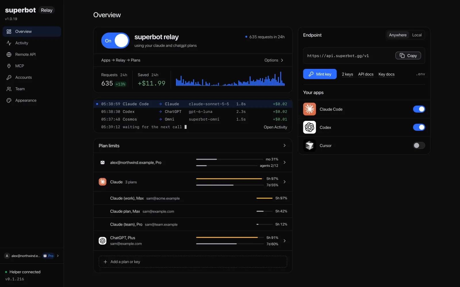This screenshot has width=460, height=287.
Task: Click version v0.1.216 in sidebar
Action: pos(15,279)
